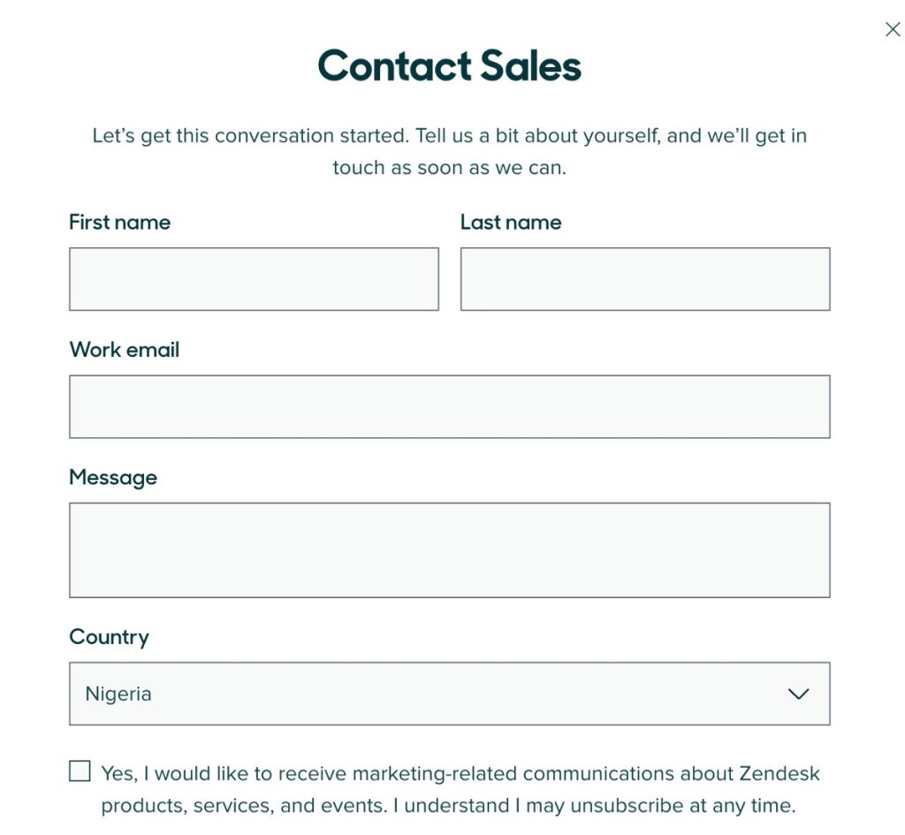
Task: Click the Message label above the text area
Action: pos(114,477)
